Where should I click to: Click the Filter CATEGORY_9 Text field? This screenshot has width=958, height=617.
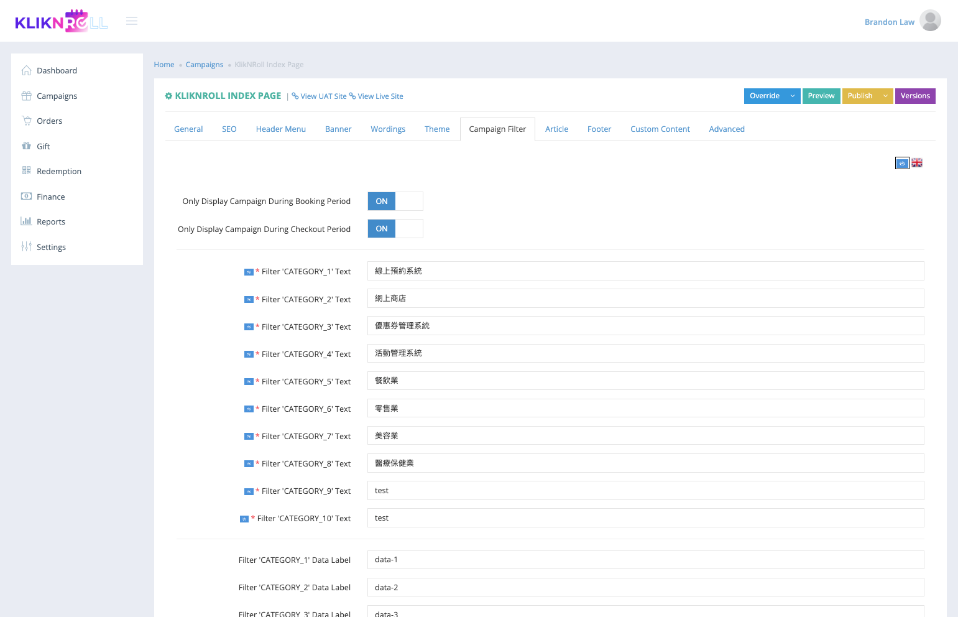[646, 491]
